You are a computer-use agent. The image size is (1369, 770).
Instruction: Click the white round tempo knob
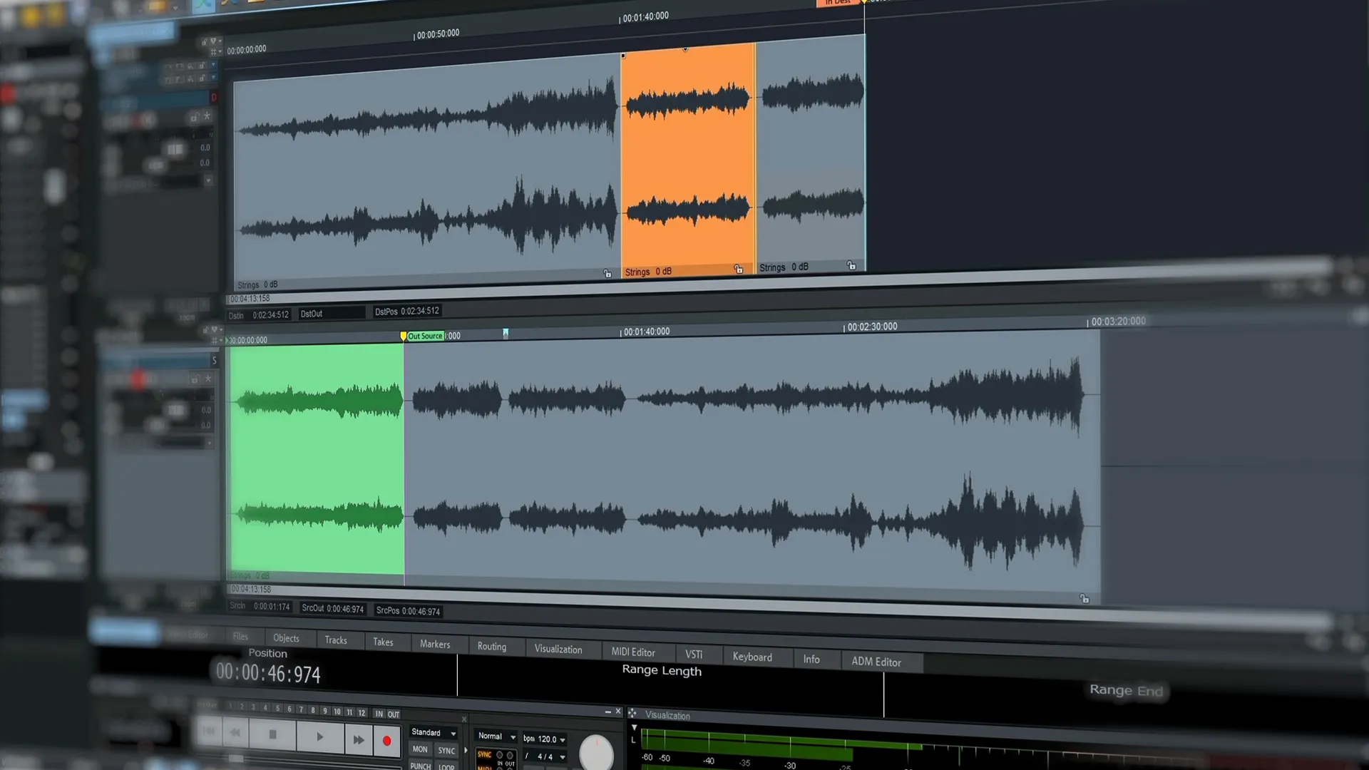pyautogui.click(x=596, y=753)
